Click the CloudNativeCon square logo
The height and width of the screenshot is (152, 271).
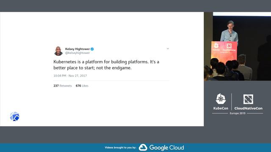pos(248,99)
